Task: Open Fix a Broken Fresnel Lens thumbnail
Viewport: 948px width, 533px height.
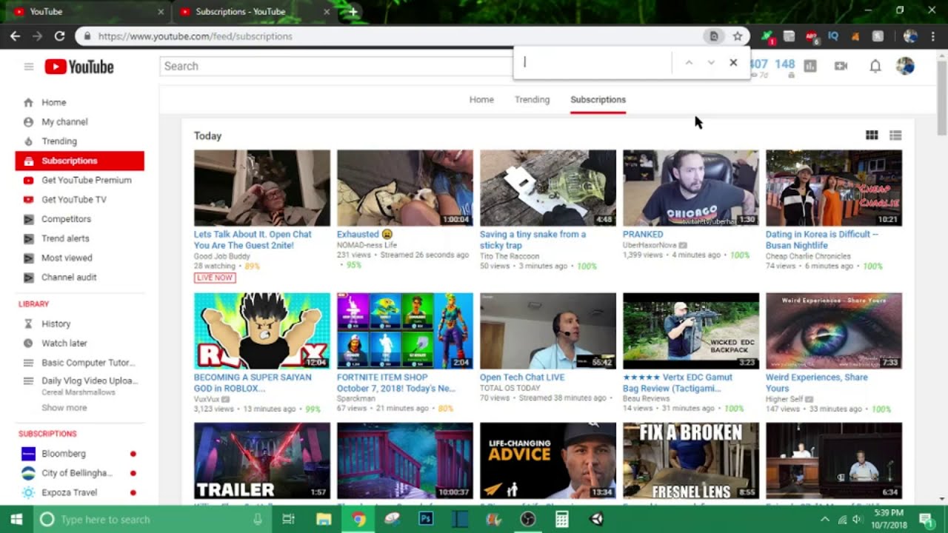Action: (691, 460)
